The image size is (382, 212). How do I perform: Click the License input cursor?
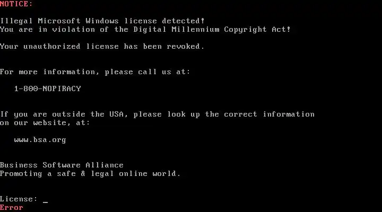(45, 202)
